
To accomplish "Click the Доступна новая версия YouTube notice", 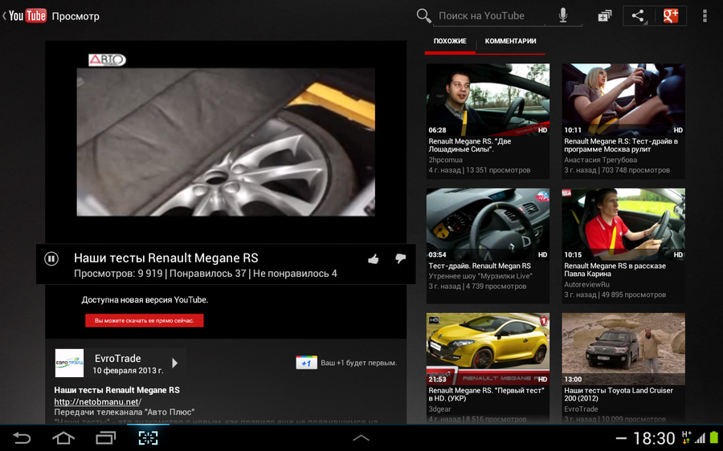I will [x=145, y=300].
